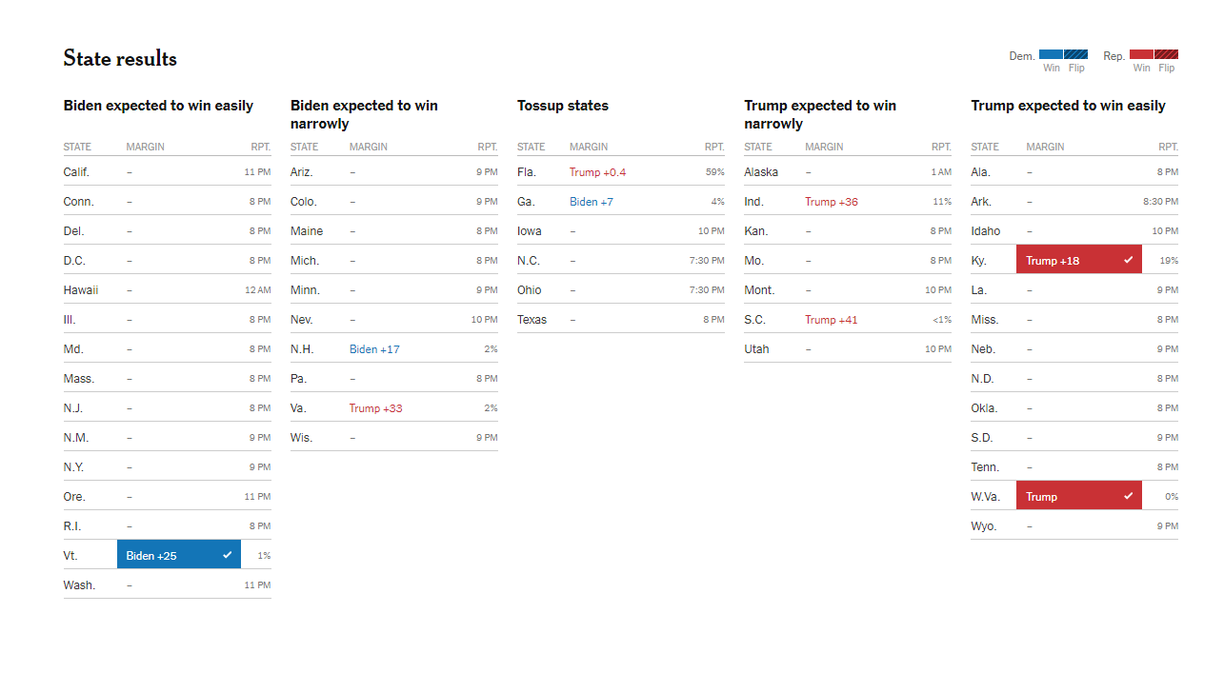Click Biden +7 margin for Georgia
This screenshot has width=1224, height=673.
592,202
